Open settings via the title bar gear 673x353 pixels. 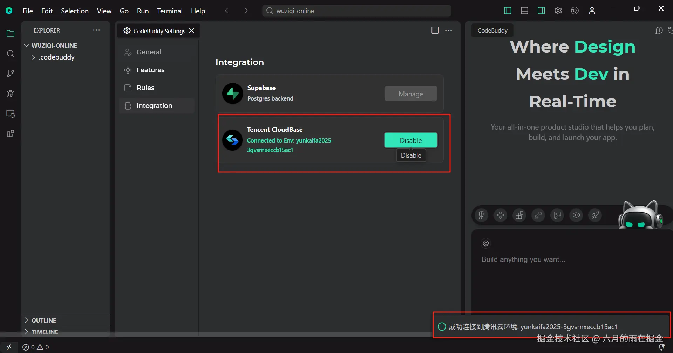tap(558, 11)
